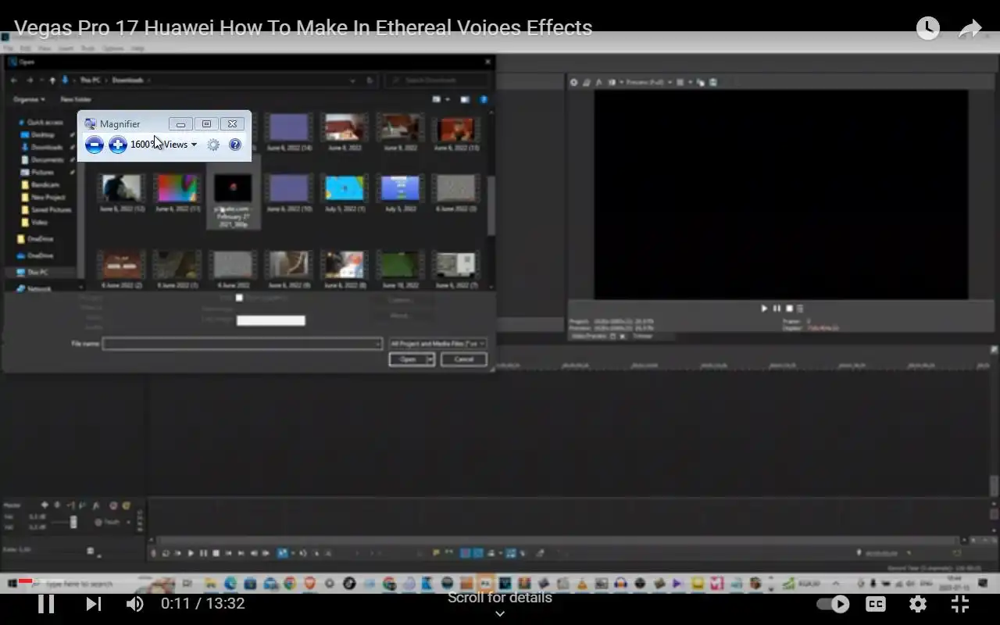
Task: Skip to next YouTube video
Action: coord(93,604)
